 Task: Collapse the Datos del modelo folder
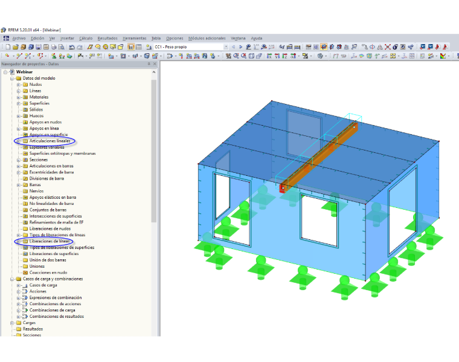(12, 79)
